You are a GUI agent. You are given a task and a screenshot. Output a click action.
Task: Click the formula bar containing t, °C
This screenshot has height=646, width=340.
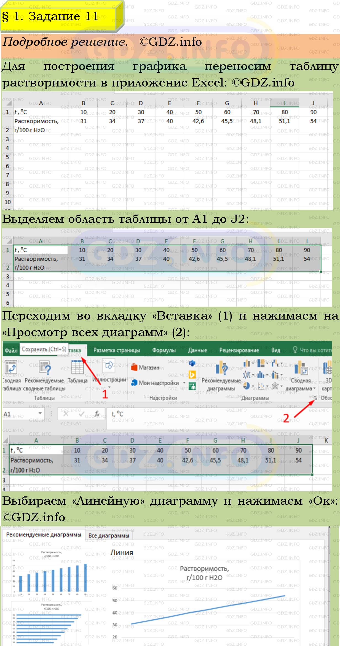pyautogui.click(x=193, y=414)
